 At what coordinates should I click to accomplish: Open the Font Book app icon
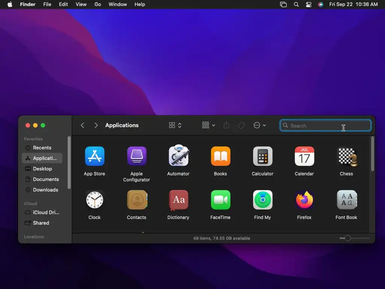click(347, 200)
